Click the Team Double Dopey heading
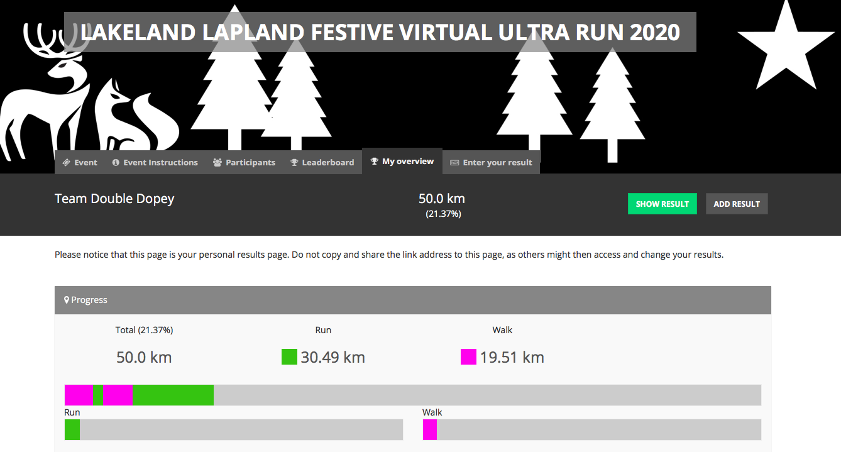Image resolution: width=841 pixels, height=452 pixels. click(114, 199)
